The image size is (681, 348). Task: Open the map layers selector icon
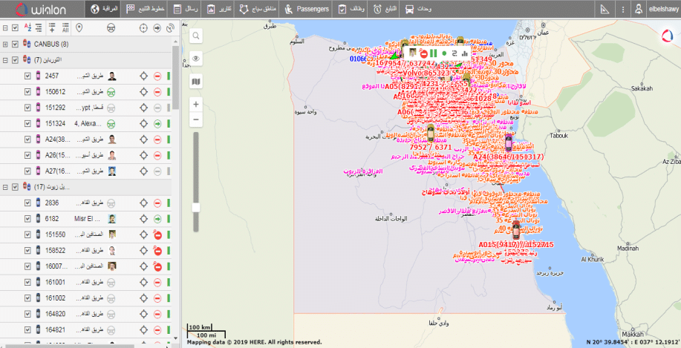point(195,80)
